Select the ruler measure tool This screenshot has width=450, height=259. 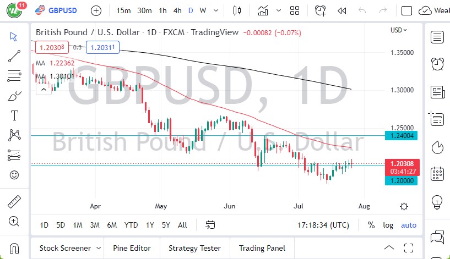15,202
